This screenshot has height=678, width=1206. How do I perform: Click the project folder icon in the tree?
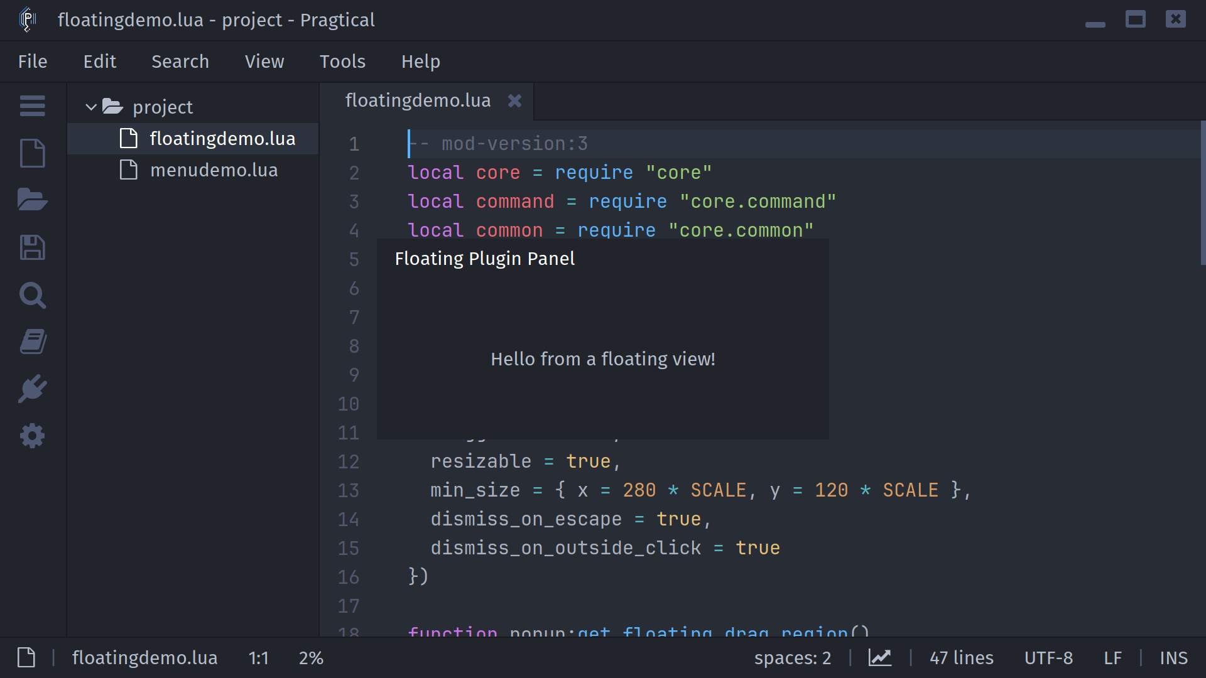tap(112, 106)
